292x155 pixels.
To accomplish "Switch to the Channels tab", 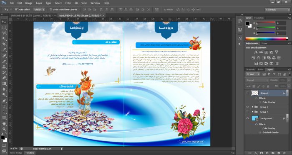I will (250, 69).
